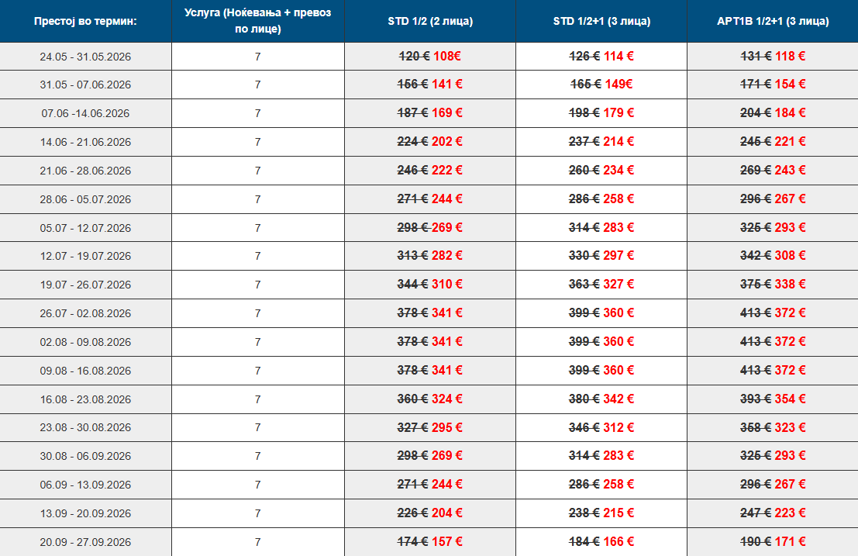The image size is (858, 556).
Task: Click the 324 € discounted price cell
Action: coord(447,399)
